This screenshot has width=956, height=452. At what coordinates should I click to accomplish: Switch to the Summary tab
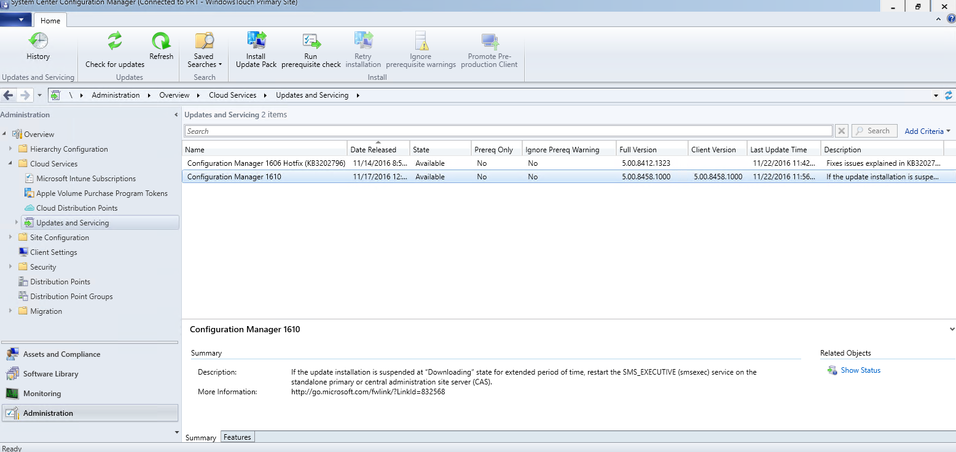pyautogui.click(x=201, y=437)
